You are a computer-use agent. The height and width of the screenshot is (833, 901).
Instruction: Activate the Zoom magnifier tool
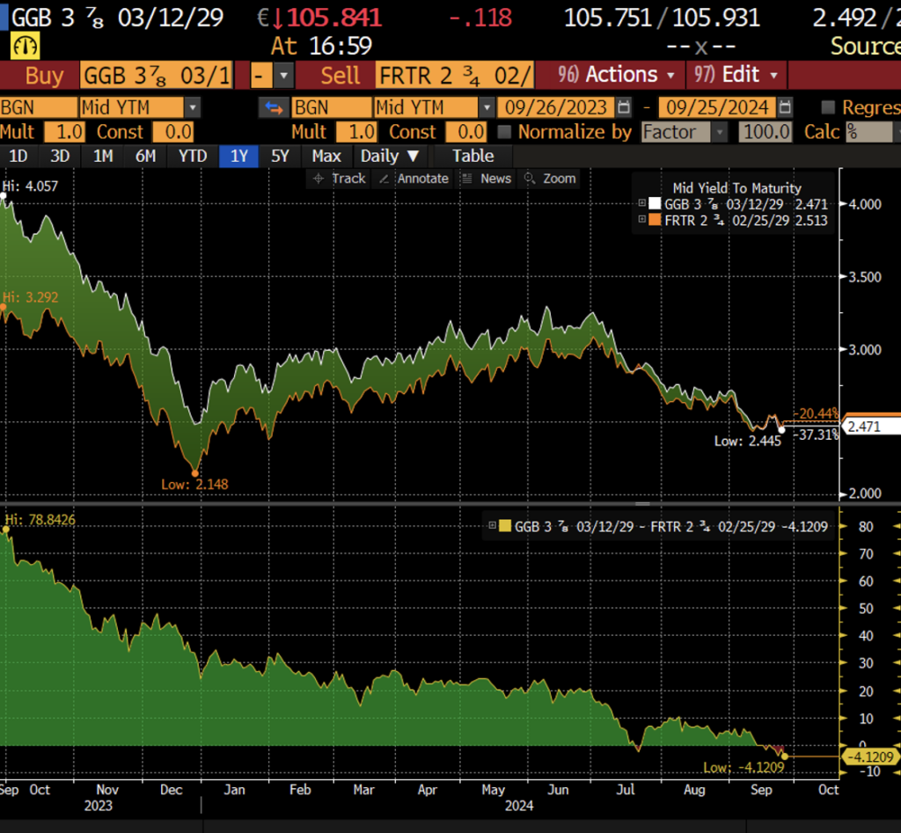pyautogui.click(x=530, y=179)
